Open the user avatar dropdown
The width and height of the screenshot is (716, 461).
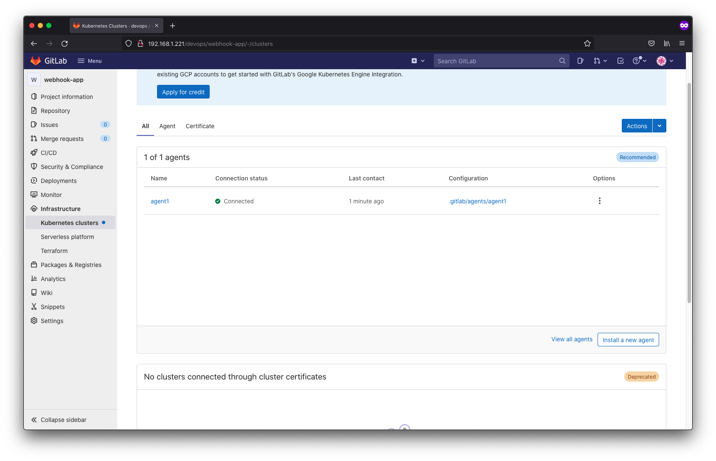(665, 61)
